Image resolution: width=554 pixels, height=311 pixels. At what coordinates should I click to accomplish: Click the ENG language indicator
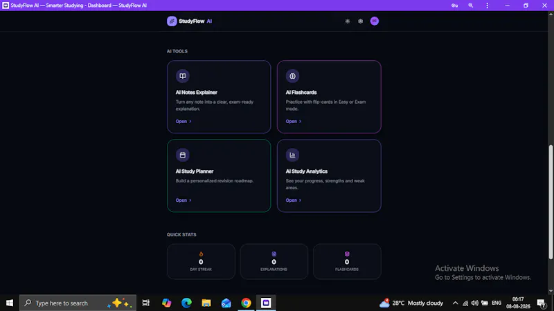(497, 303)
